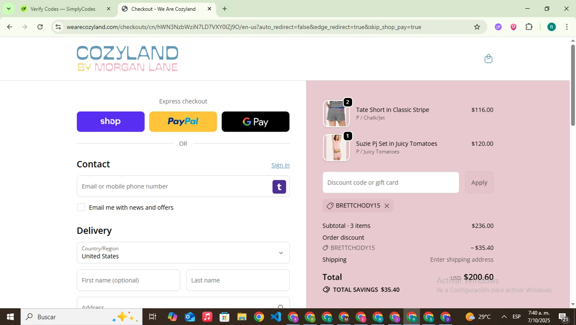
Task: Open the taskbar clock and date
Action: [539, 317]
